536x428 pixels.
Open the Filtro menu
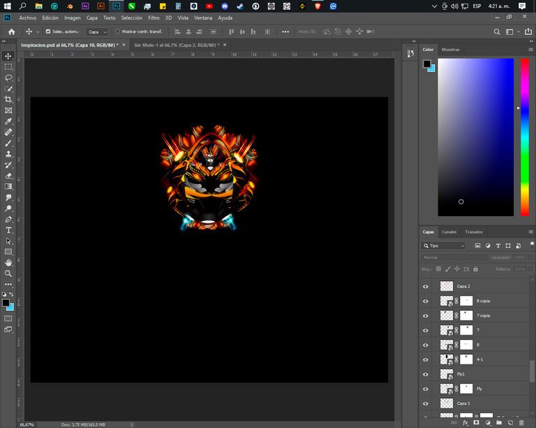point(154,17)
